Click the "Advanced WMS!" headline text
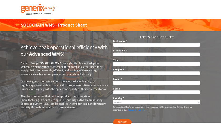Image resolution: width=221 pixels, height=124 pixels. coord(47,54)
